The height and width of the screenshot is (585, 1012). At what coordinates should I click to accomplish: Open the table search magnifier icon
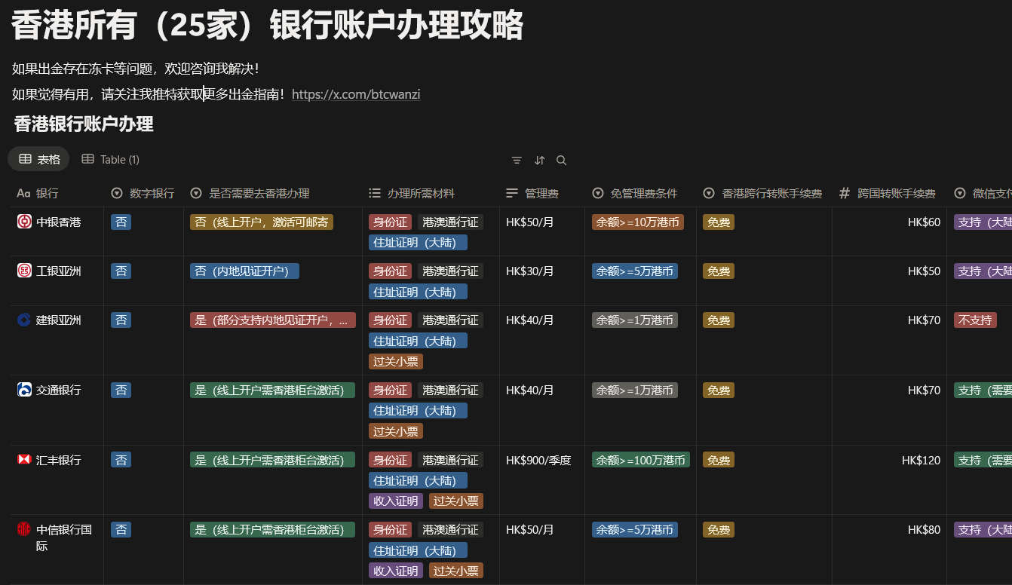tap(561, 160)
